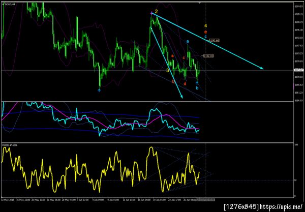Click the 1205.13 price scale value
This screenshot has height=212, width=305.
click(298, 14)
